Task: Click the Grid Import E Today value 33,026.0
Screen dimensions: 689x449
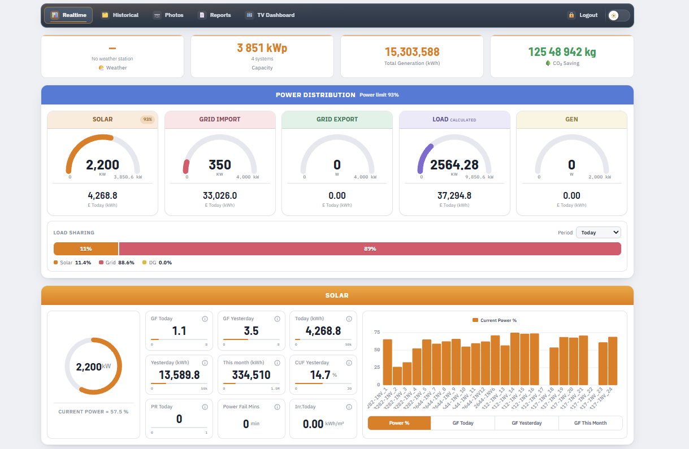Action: pyautogui.click(x=220, y=195)
